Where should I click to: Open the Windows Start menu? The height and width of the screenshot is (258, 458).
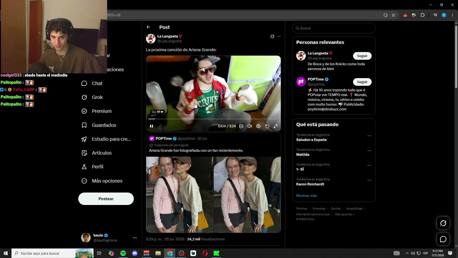(x=6, y=253)
